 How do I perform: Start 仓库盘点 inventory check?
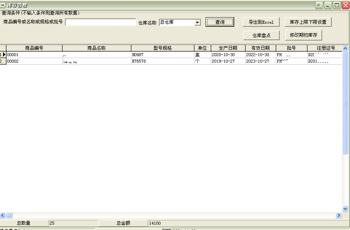[261, 35]
